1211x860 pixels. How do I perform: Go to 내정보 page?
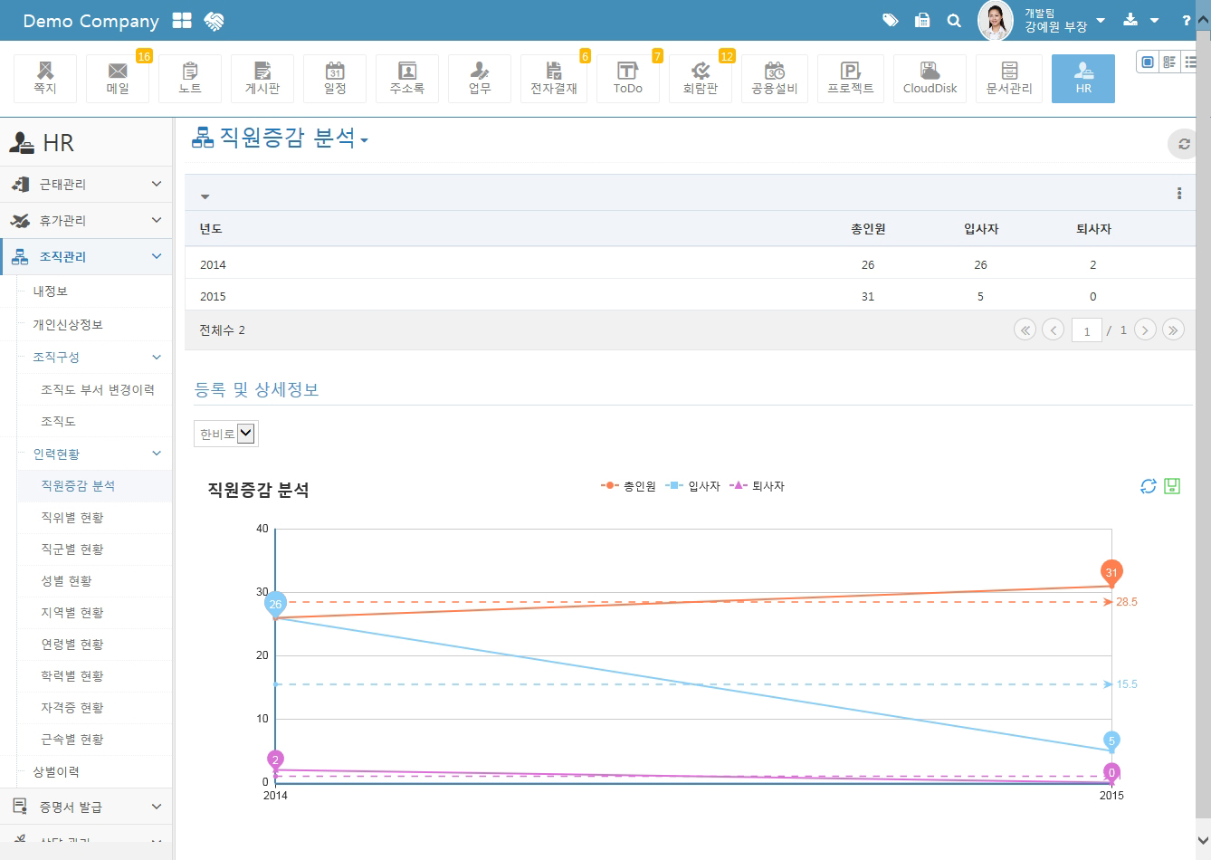pyautogui.click(x=50, y=291)
